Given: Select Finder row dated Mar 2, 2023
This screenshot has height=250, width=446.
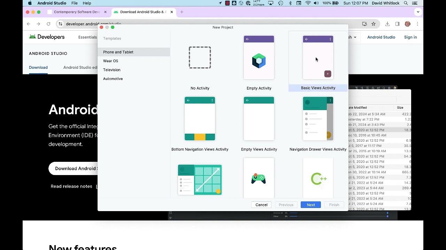Looking at the screenshot, I should [x=380, y=188].
